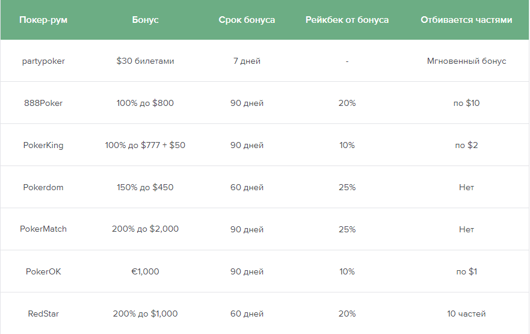Click the Рейкбек от бонуса header

coord(347,20)
